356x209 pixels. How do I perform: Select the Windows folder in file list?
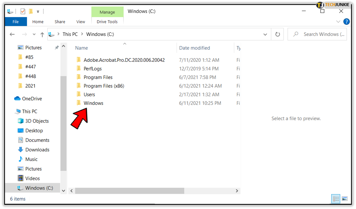[93, 103]
